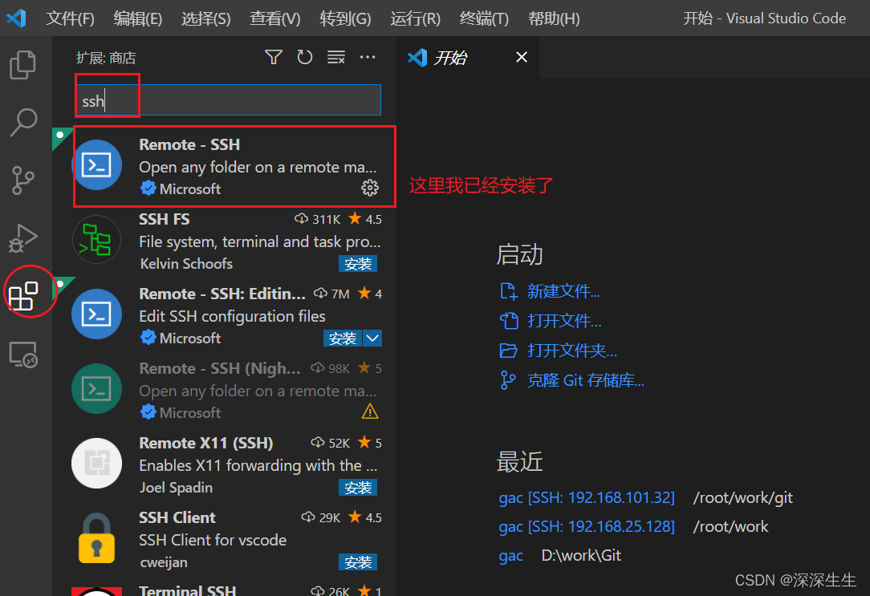Install the Remote X11 (SSH) extension

(358, 488)
